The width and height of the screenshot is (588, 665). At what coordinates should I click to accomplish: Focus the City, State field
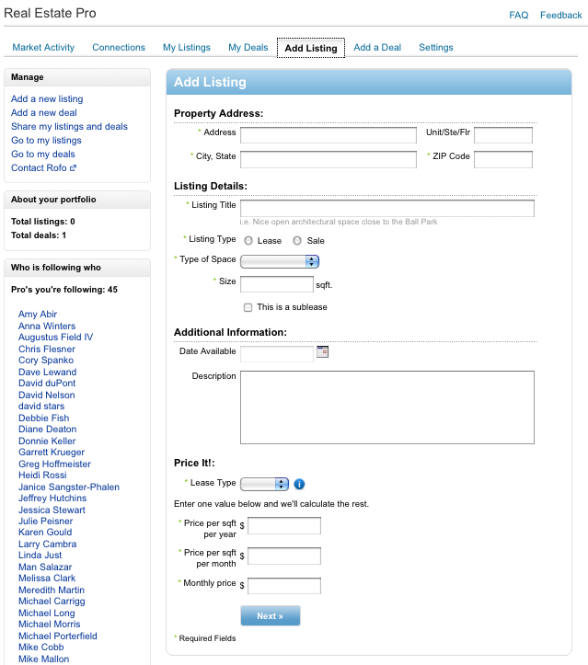pos(329,159)
